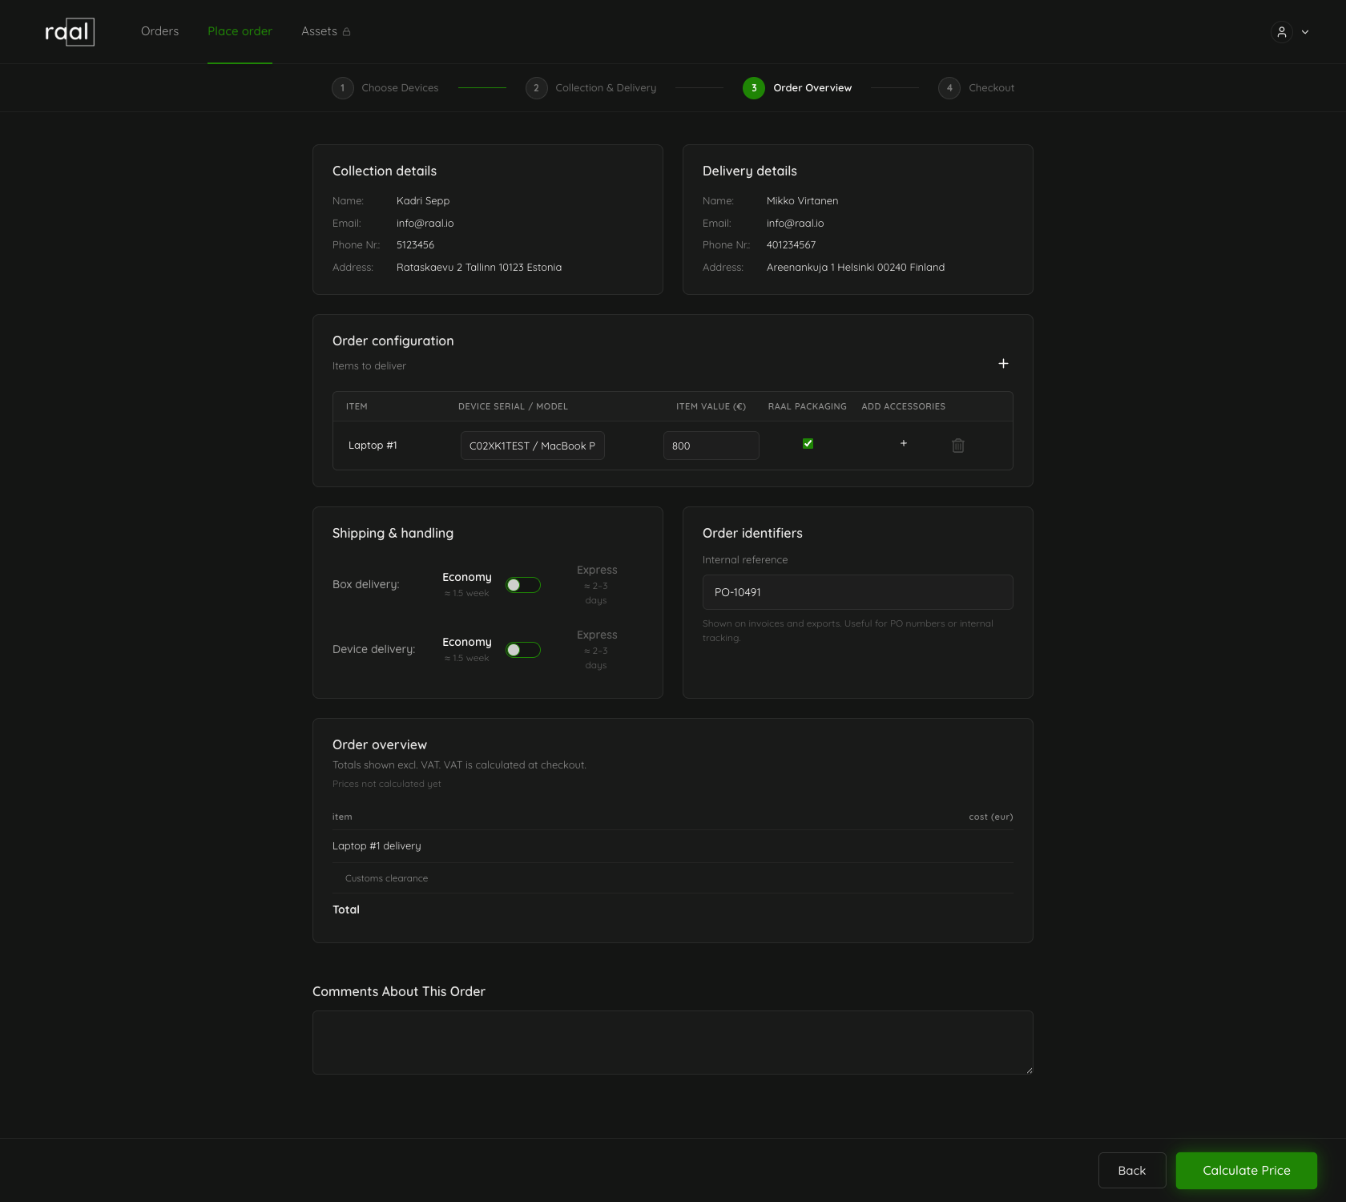Click the ADD ACCESSORIES column header
The height and width of the screenshot is (1202, 1346).
[x=903, y=407]
